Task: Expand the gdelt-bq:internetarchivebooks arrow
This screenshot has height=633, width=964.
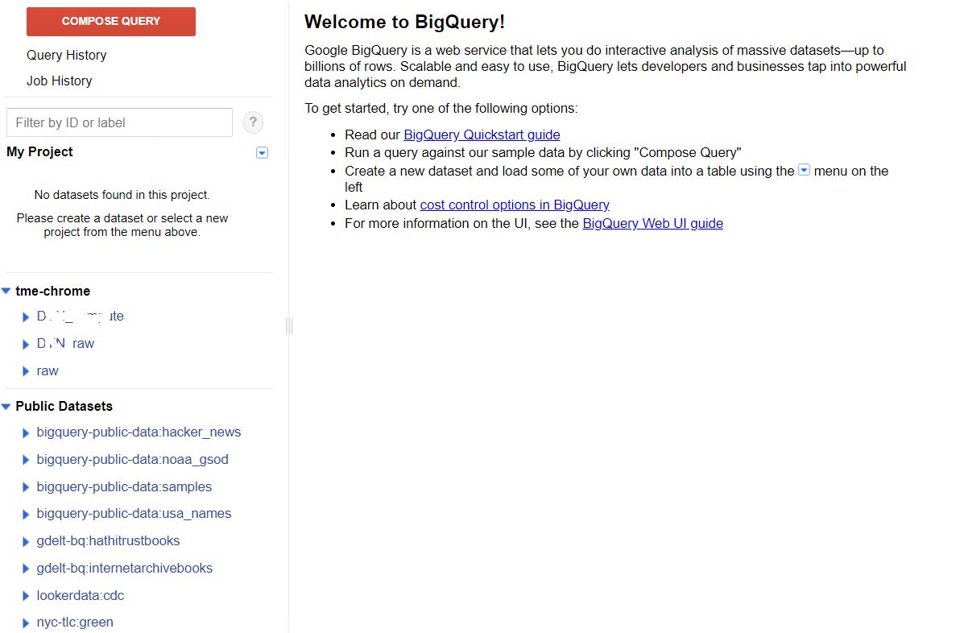Action: click(25, 569)
